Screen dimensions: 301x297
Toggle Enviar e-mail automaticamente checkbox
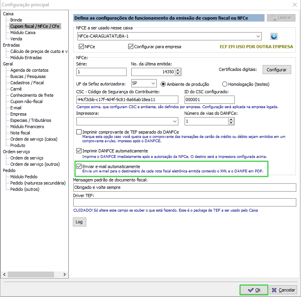[79, 167]
